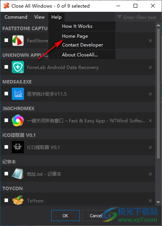Click the filter icon in search box

pyautogui.click(x=119, y=17)
